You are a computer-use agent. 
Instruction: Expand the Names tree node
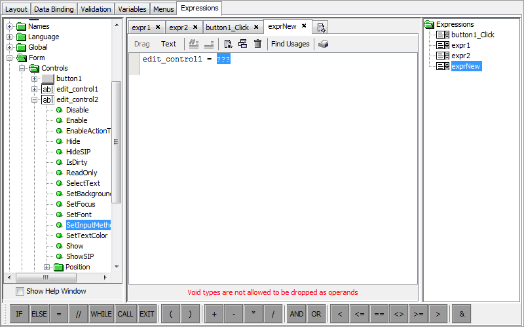point(10,26)
